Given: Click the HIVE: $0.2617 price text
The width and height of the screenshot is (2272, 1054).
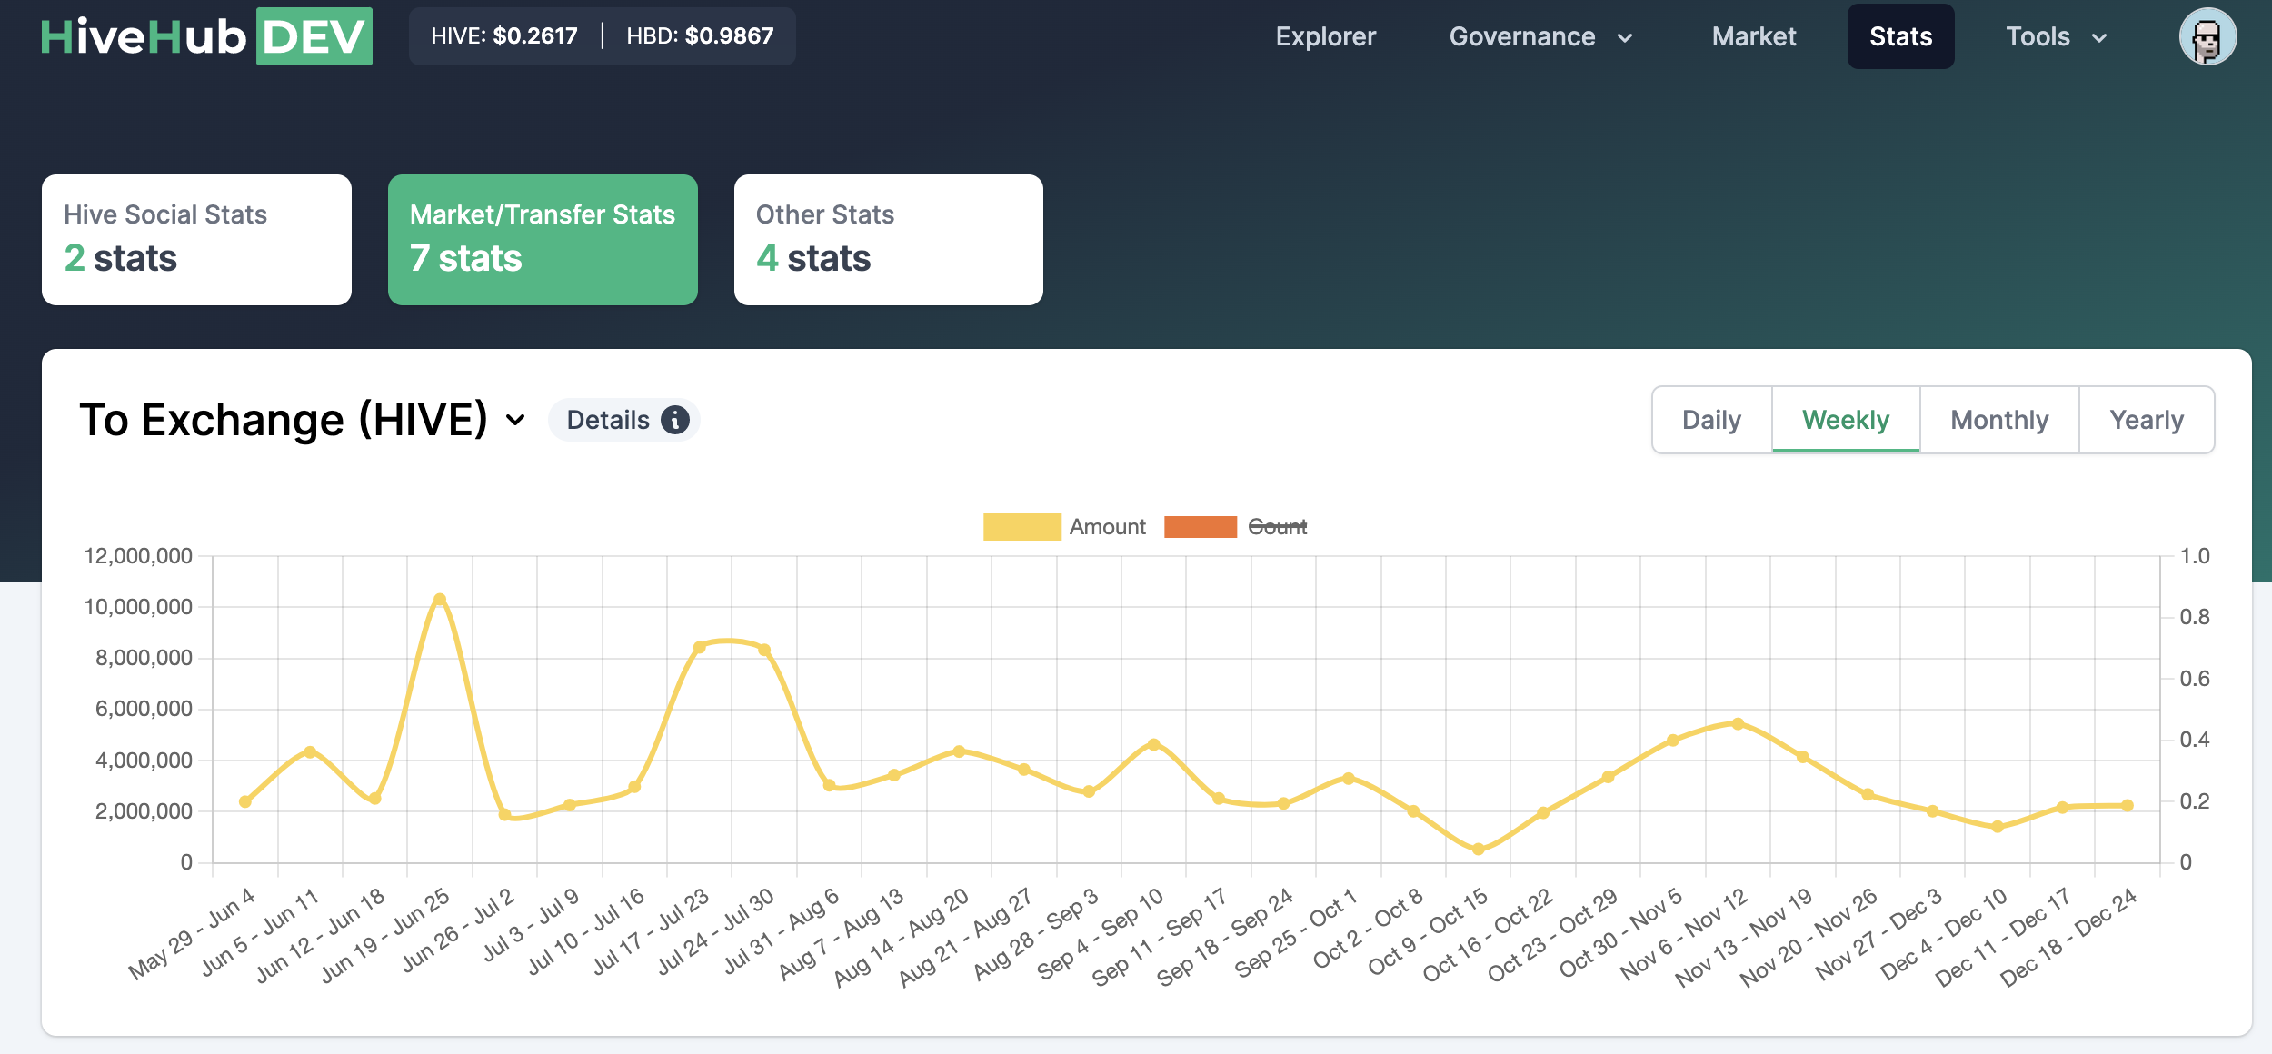Looking at the screenshot, I should 504,36.
